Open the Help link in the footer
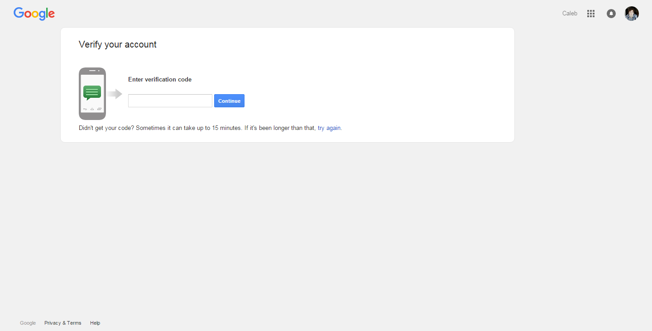Viewport: 652px width, 331px height. 95,323
